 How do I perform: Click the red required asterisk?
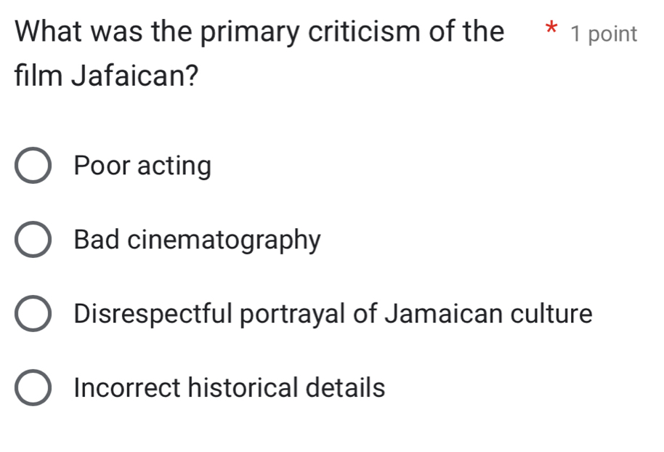point(551,29)
